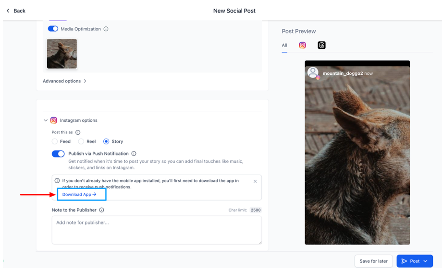The width and height of the screenshot is (442, 271).
Task: Click Note to the Publisher info icon
Action: pyautogui.click(x=101, y=210)
